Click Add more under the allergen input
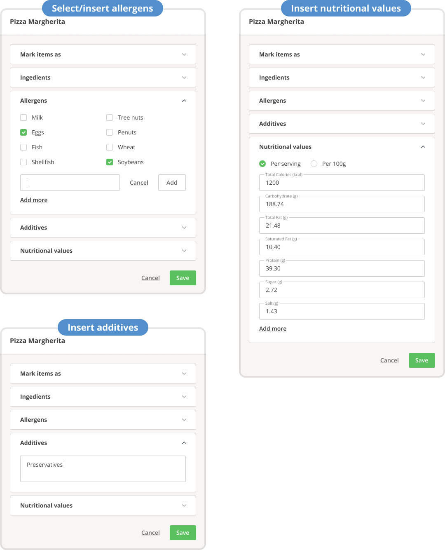Screen dimensions: 445x550 coord(34,200)
